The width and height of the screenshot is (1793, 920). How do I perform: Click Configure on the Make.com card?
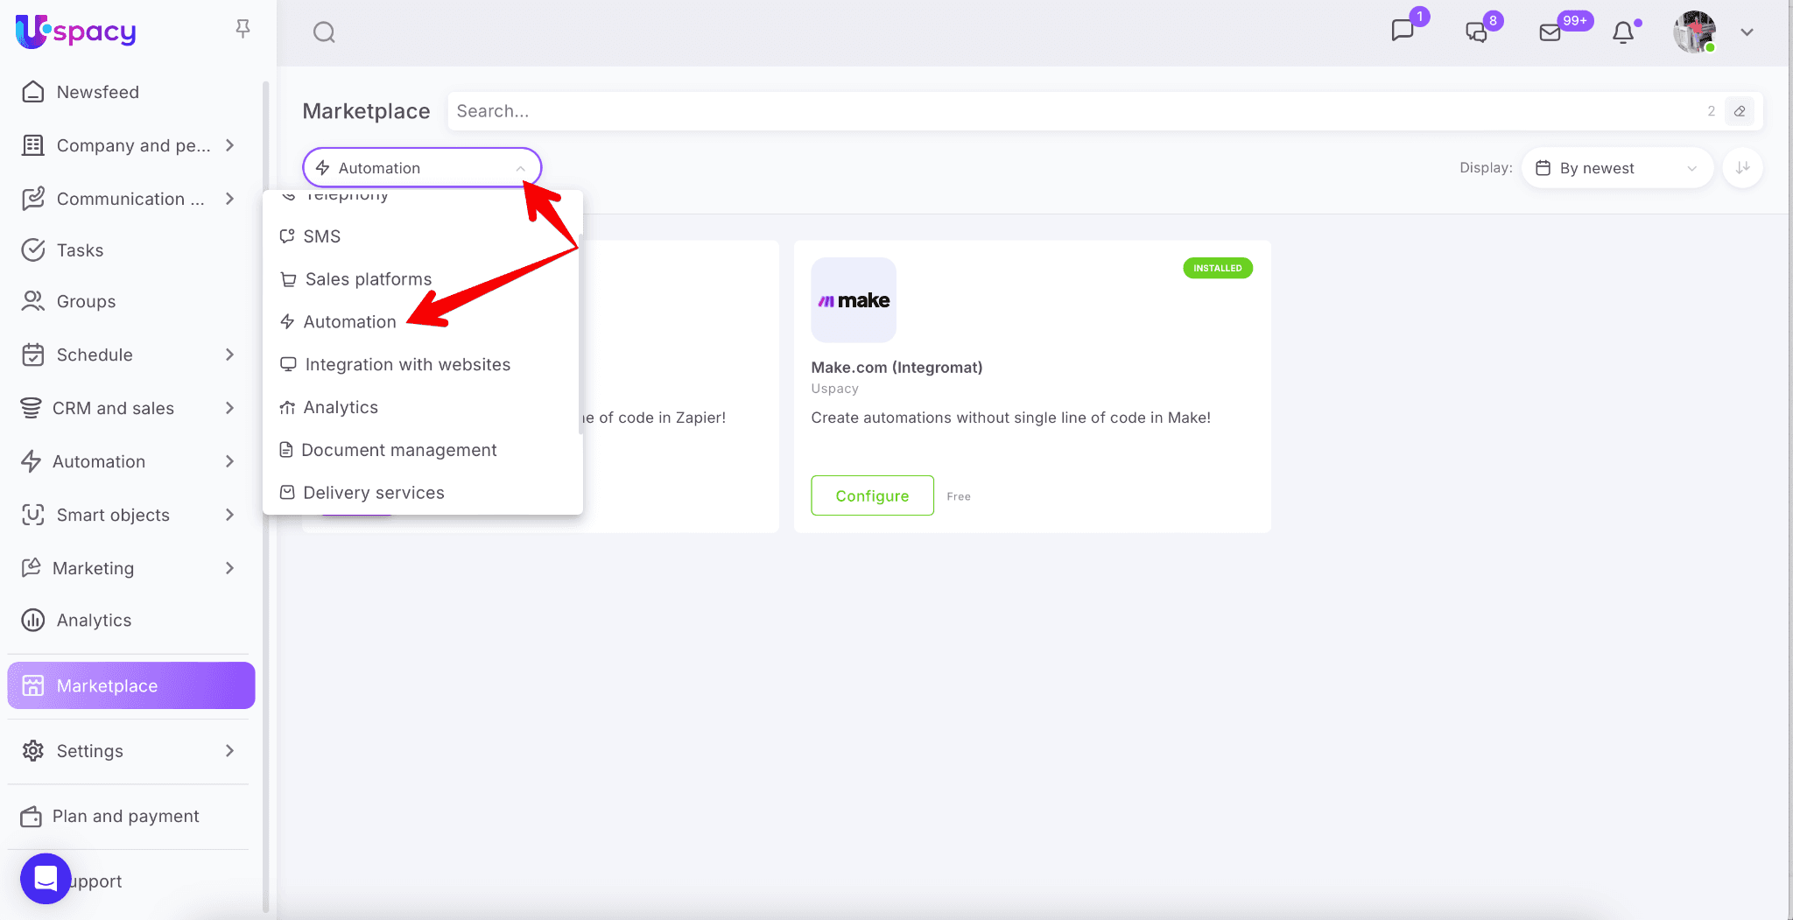point(872,495)
